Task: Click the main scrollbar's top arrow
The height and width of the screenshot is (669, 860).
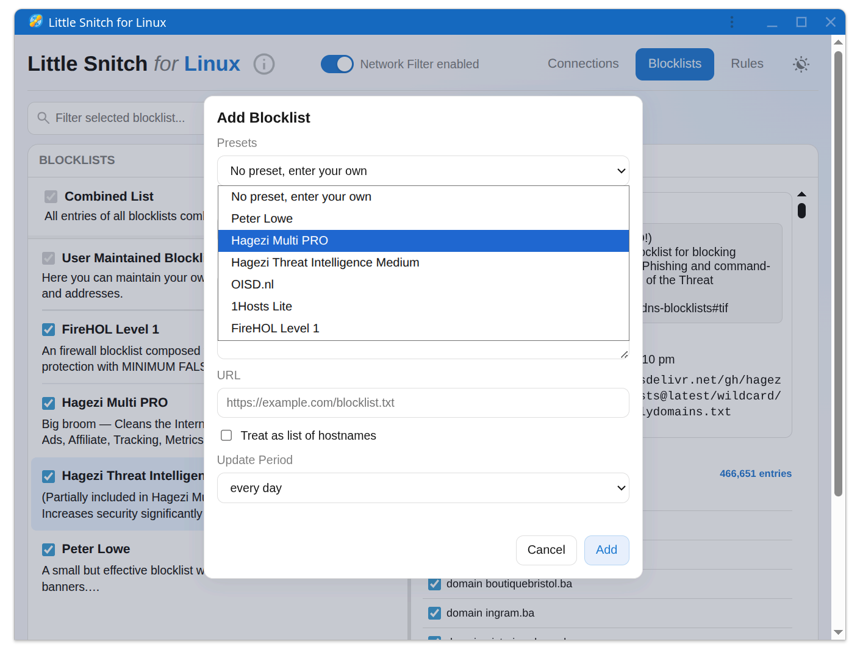Action: click(839, 42)
